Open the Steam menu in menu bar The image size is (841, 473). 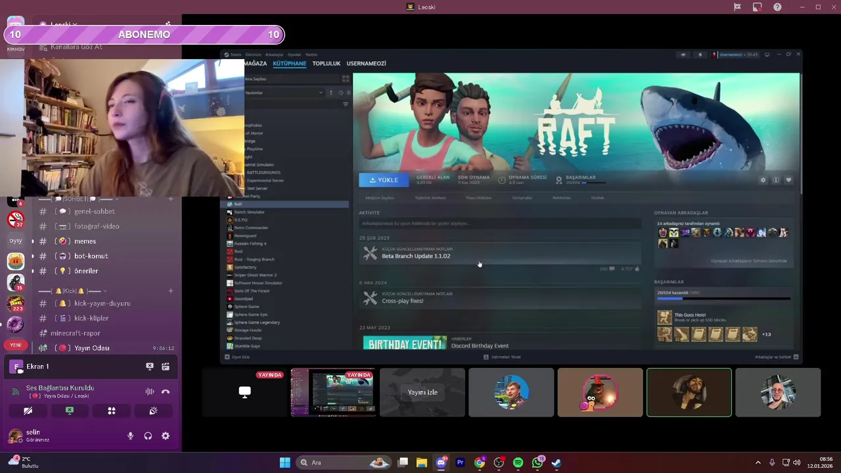[x=235, y=55]
